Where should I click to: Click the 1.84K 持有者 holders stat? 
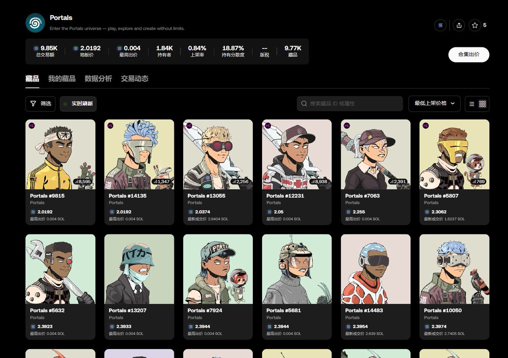point(164,51)
